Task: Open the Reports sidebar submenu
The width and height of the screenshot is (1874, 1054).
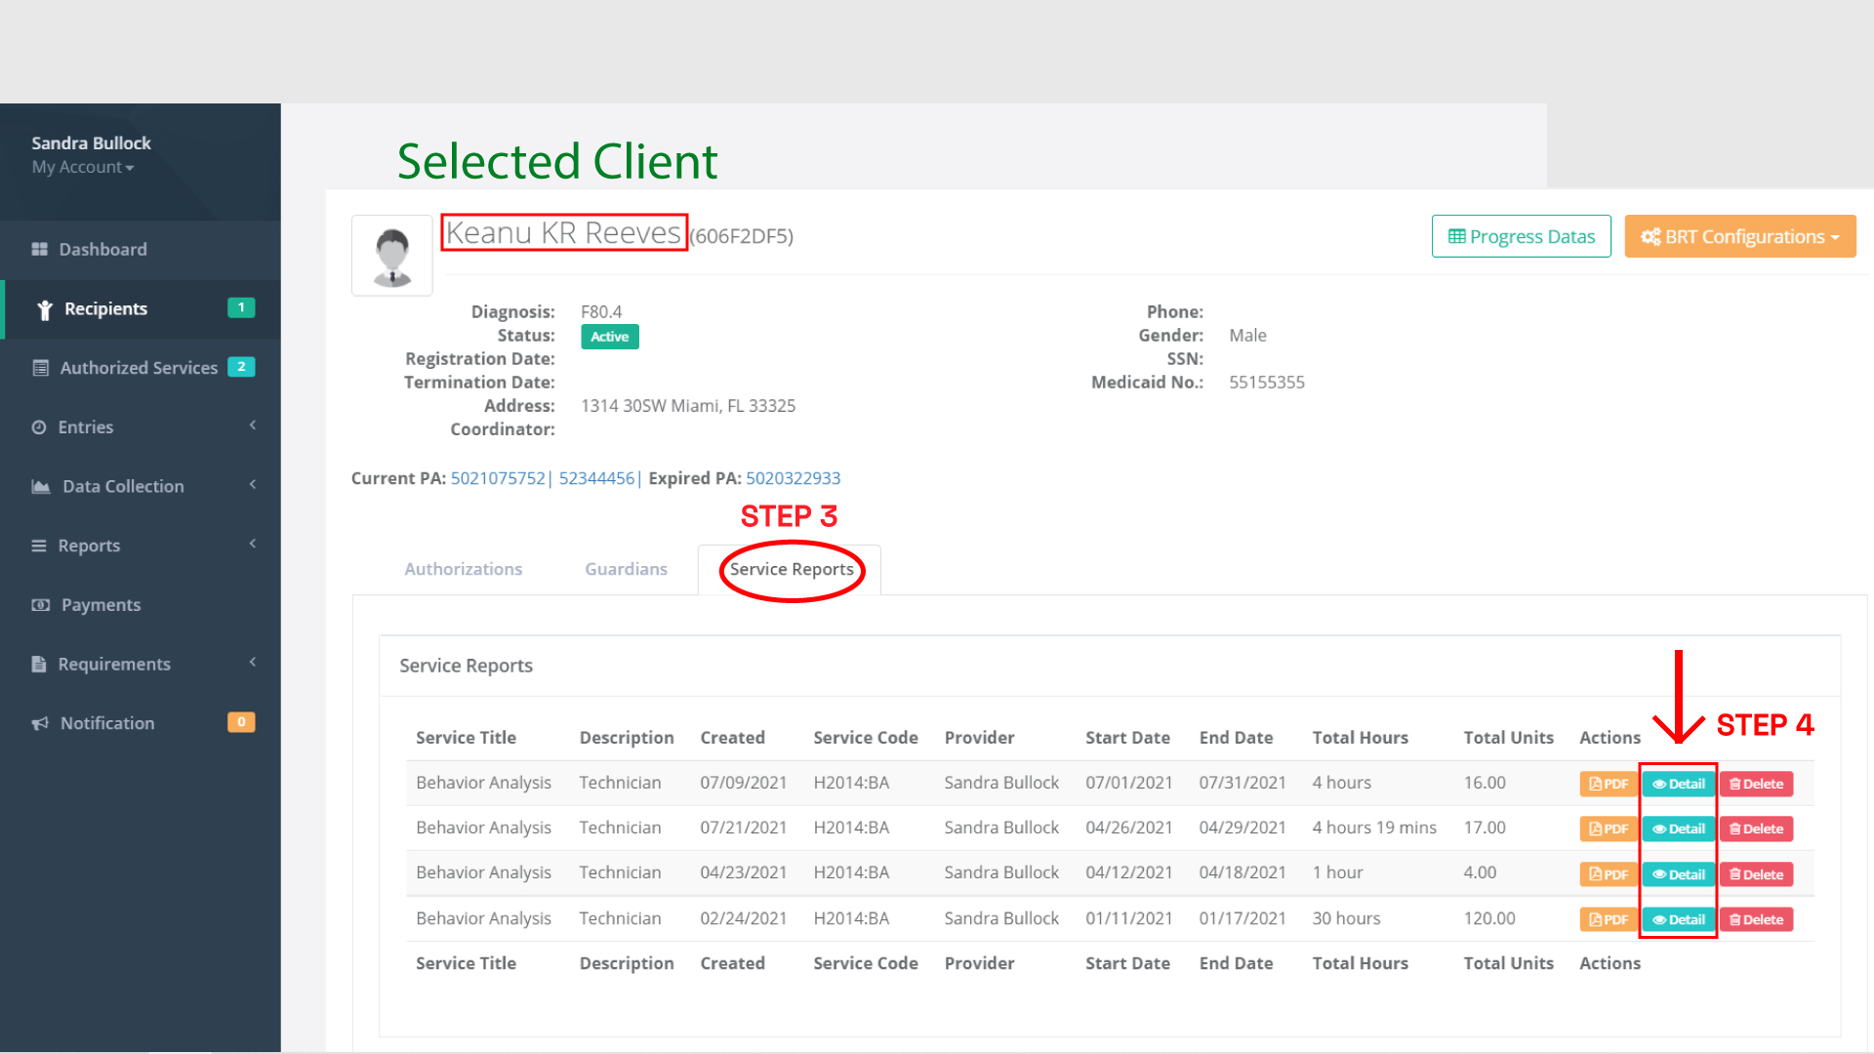Action: [x=90, y=545]
